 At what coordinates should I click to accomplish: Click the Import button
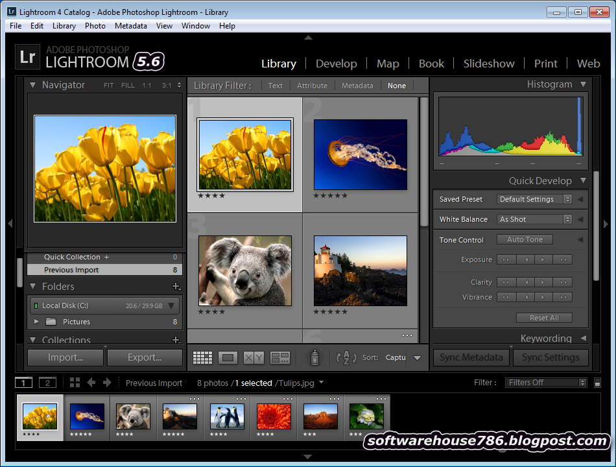pos(65,357)
